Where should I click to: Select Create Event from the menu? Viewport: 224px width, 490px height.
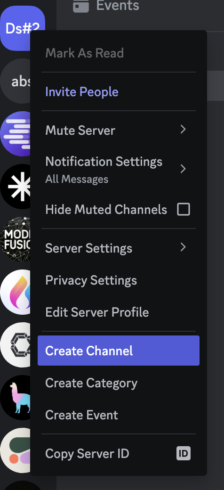[x=119, y=415]
